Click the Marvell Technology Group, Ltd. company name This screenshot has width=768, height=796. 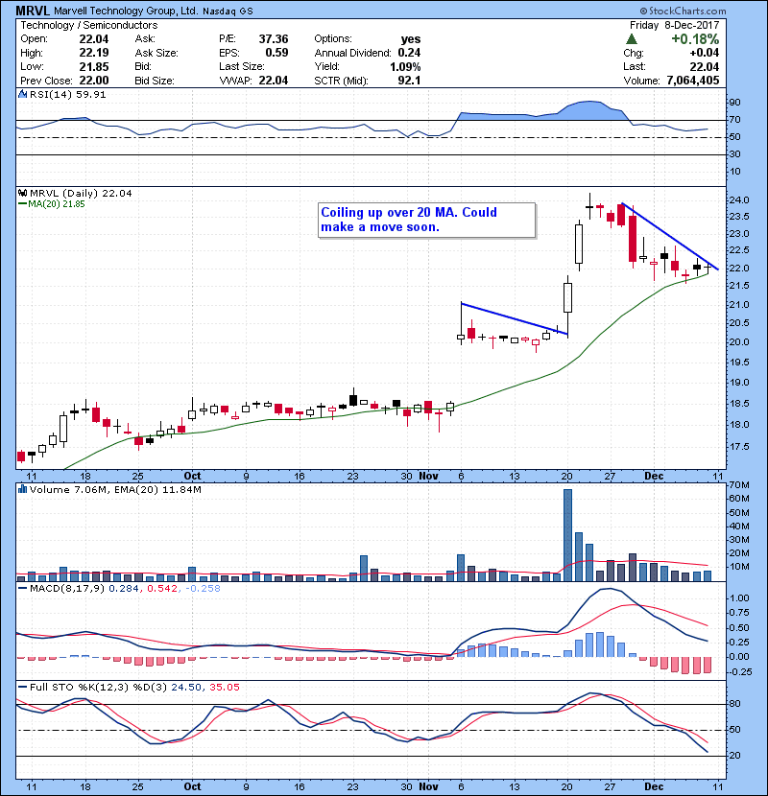(x=126, y=11)
